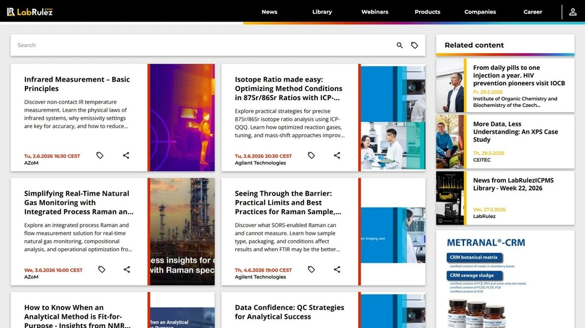Viewport: 585px width, 328px height.
Task: Select the Webinars menu item
Action: (374, 12)
